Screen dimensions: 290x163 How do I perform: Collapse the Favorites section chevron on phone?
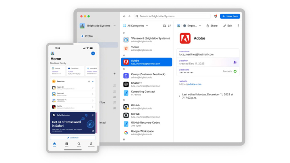coord(93,81)
